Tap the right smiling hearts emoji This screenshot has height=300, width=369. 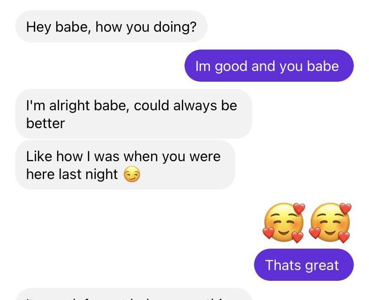[x=330, y=223]
